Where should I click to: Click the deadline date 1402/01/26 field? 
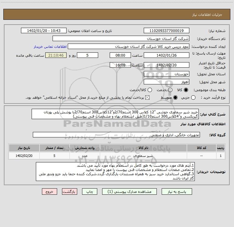click(x=167, y=55)
